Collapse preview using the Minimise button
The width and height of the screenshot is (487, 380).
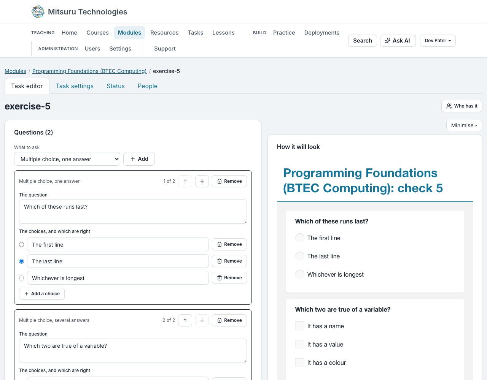pos(464,125)
